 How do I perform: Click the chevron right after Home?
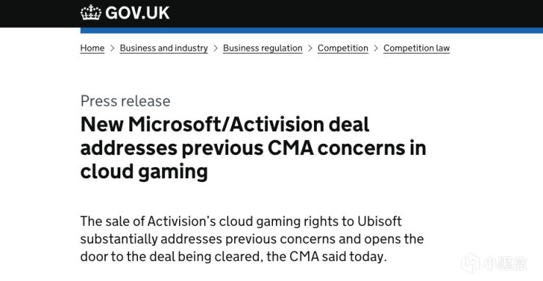(112, 48)
